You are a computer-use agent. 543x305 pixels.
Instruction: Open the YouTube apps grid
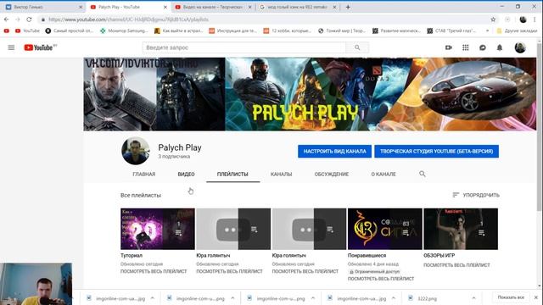(x=466, y=47)
